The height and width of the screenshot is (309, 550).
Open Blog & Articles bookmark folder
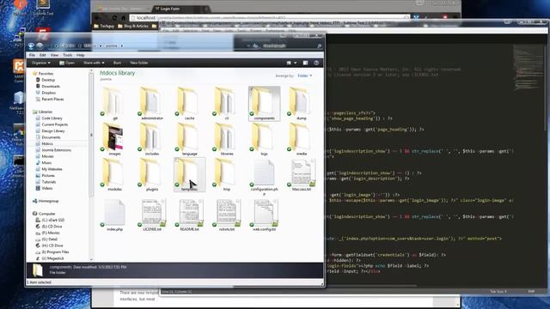[133, 26]
